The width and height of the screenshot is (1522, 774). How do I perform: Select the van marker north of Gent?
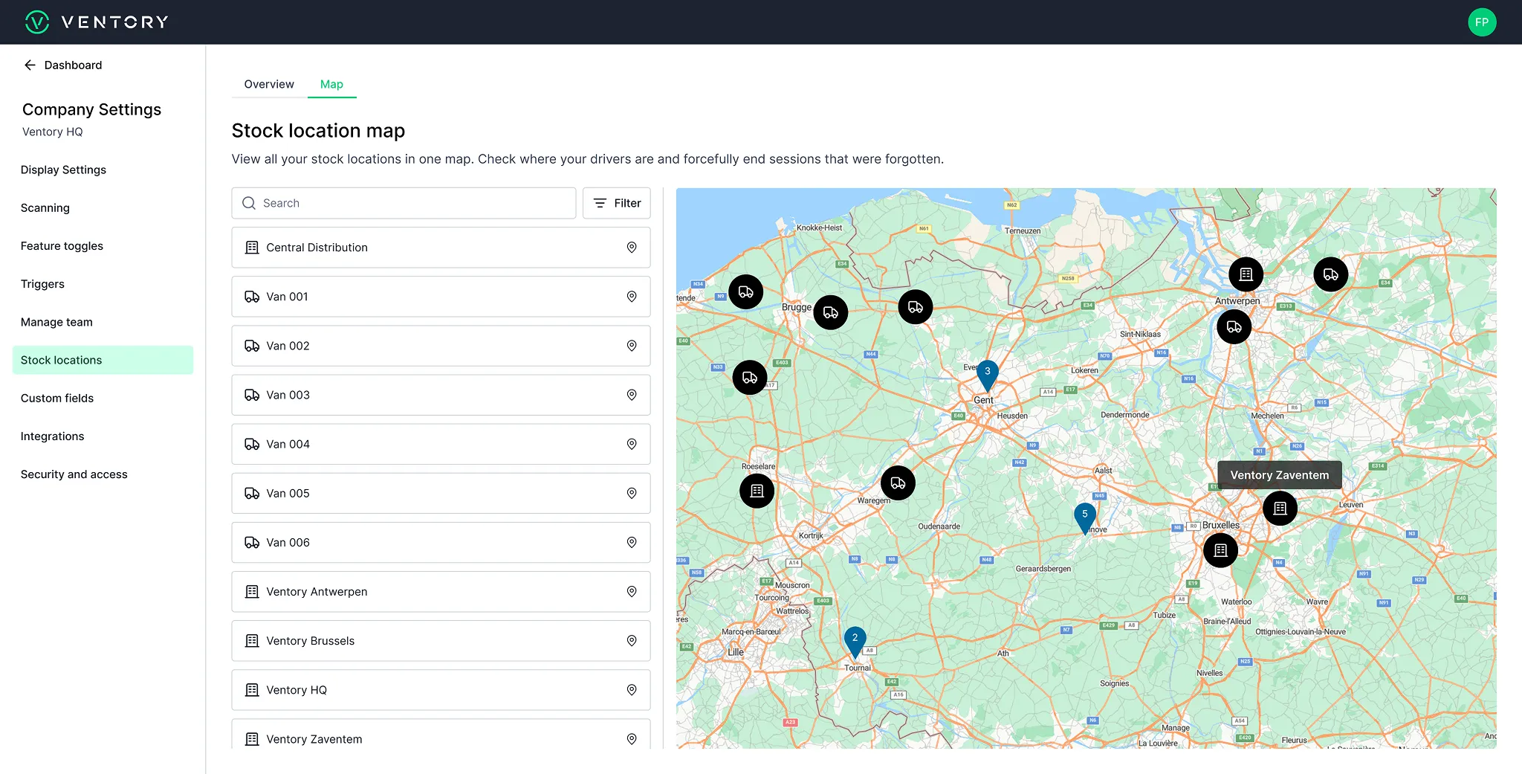pyautogui.click(x=916, y=307)
